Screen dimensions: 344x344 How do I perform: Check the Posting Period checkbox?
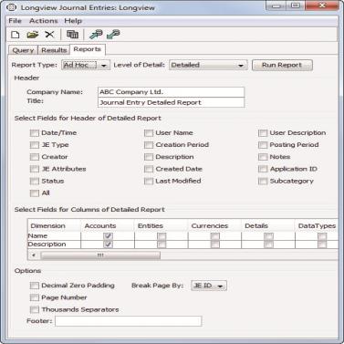click(263, 145)
